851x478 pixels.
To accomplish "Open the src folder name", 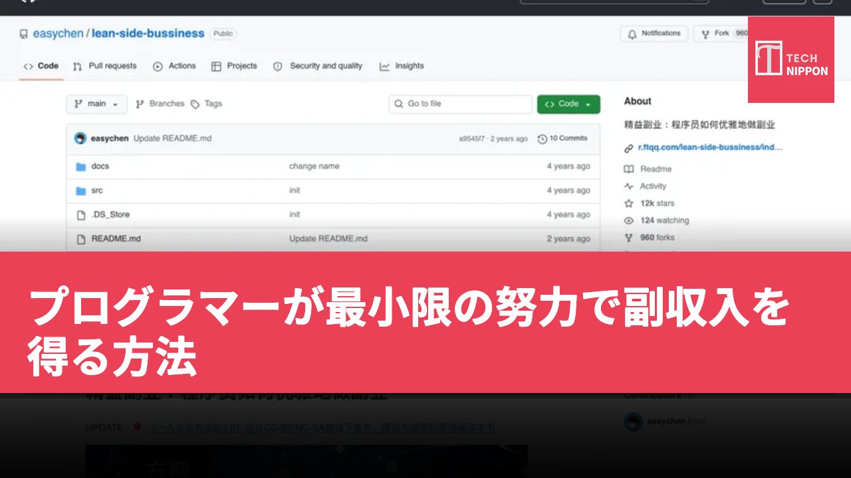I will [97, 191].
